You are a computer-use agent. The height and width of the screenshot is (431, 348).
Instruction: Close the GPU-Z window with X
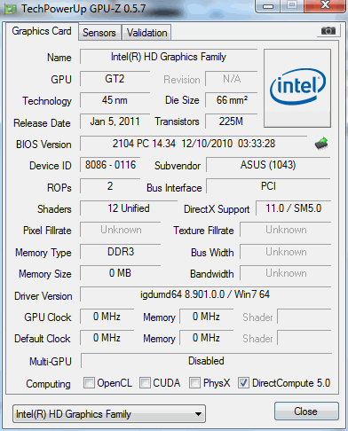325,5
